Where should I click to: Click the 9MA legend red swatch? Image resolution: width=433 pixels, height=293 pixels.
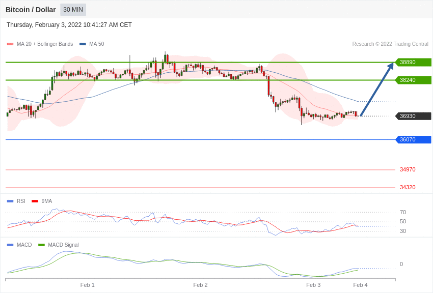[35, 201]
